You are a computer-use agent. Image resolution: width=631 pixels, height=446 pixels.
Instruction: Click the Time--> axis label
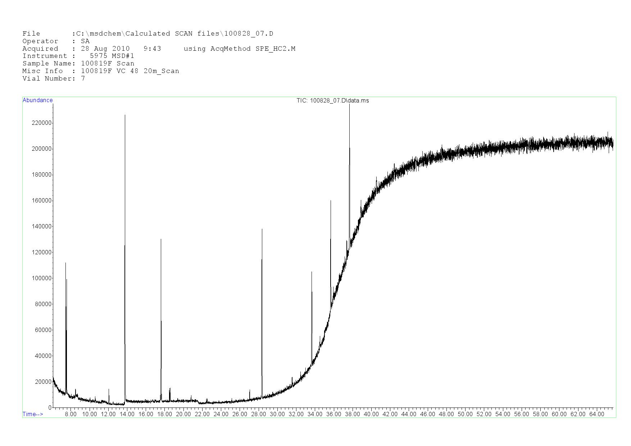coord(33,414)
